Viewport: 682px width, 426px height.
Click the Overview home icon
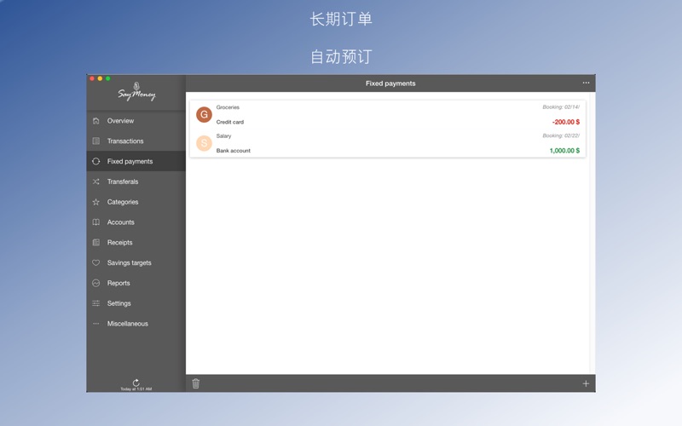coord(96,121)
